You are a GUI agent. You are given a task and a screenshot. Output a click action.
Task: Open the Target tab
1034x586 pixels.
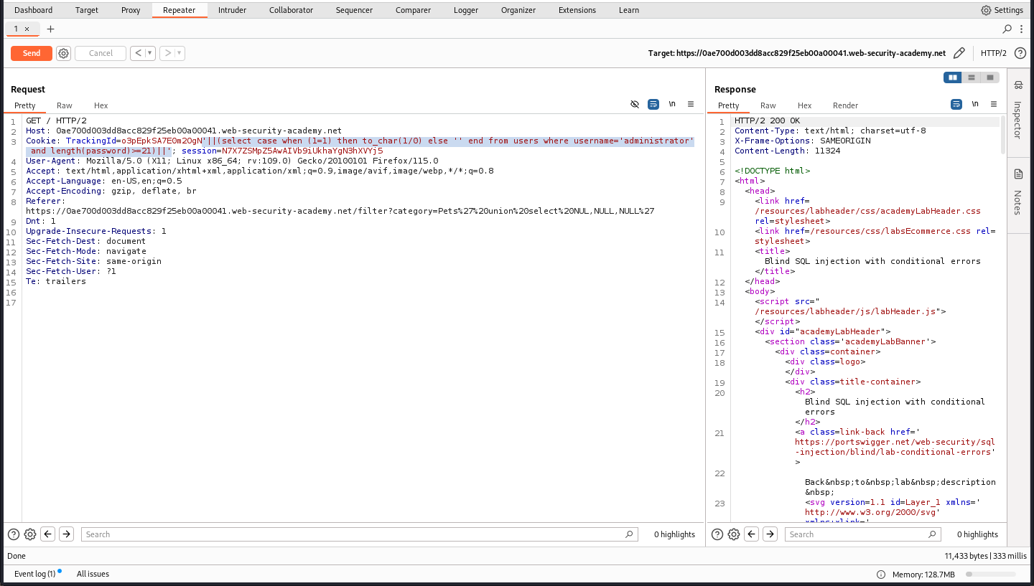click(x=87, y=10)
